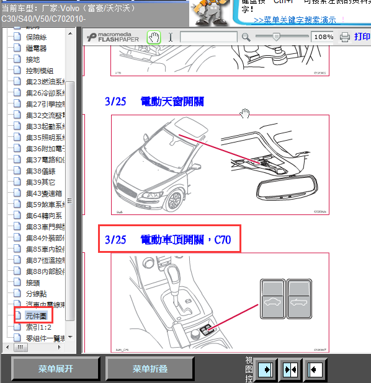Click the document icon beside 索引1:2
The width and height of the screenshot is (371, 383).
click(17, 327)
